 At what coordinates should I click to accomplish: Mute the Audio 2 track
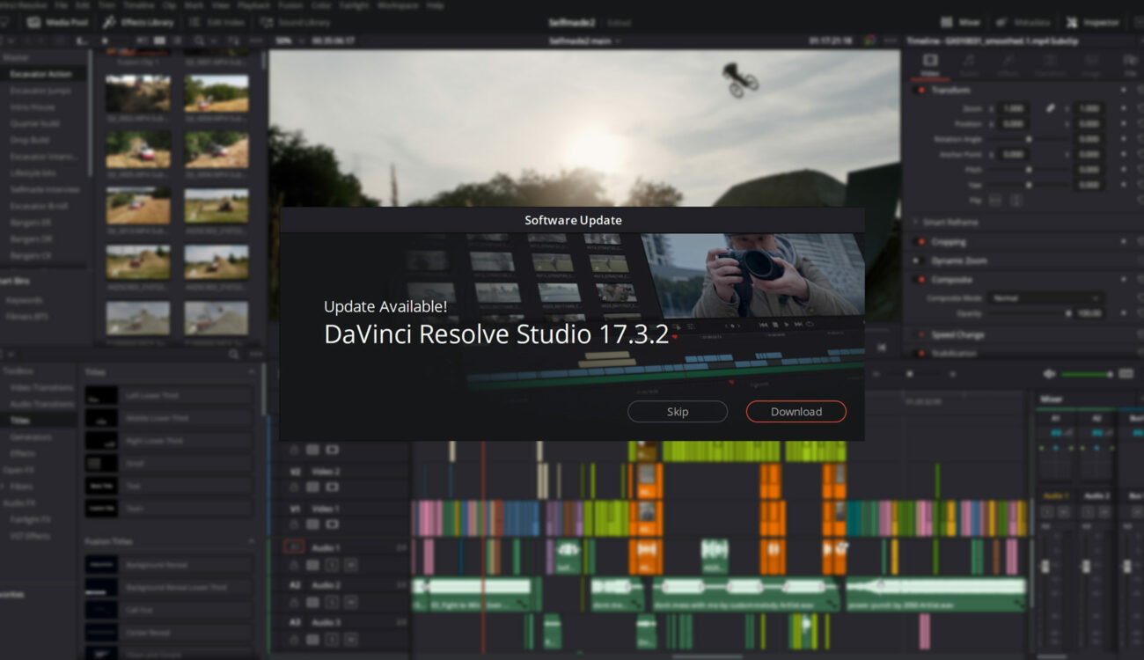click(350, 603)
